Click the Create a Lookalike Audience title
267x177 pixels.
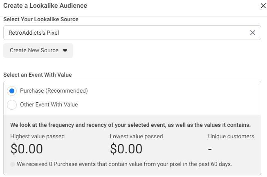pos(45,6)
